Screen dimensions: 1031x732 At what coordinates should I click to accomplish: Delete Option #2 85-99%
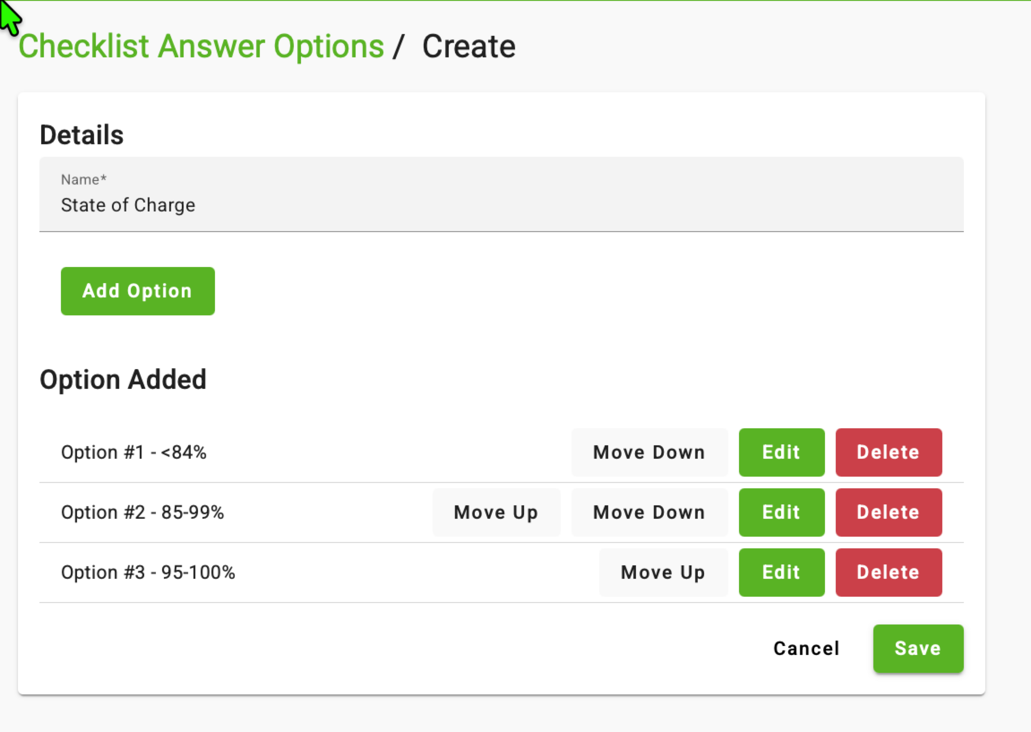889,512
